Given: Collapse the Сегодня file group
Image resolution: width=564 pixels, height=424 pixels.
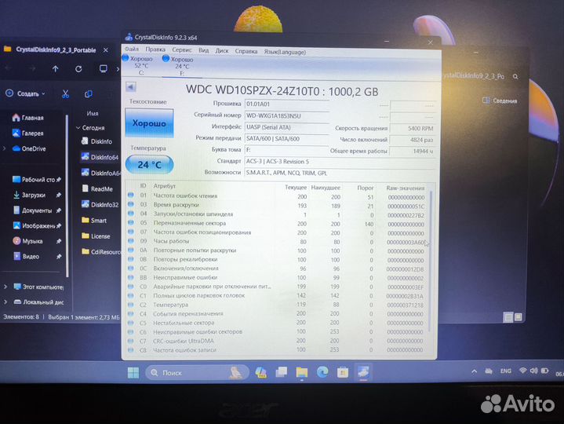Looking at the screenshot, I should point(78,127).
